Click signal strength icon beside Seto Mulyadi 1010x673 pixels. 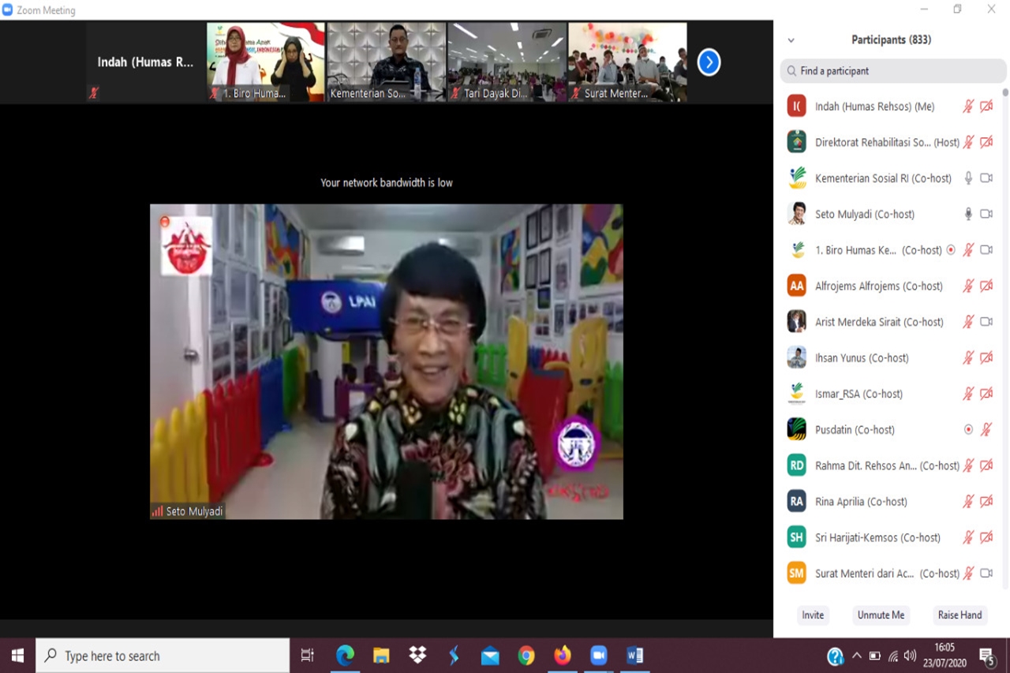tap(157, 511)
